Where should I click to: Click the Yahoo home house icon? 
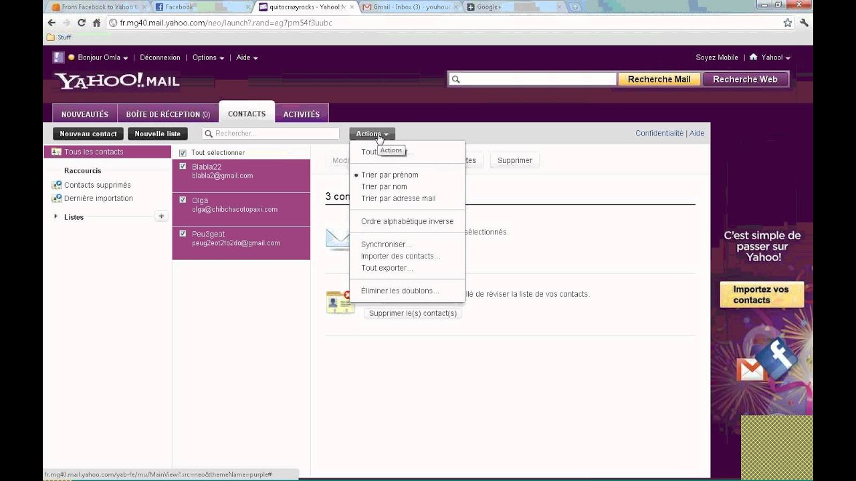click(x=753, y=57)
